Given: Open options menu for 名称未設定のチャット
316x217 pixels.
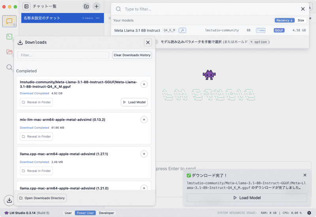Looking at the screenshot, I should point(98,18).
